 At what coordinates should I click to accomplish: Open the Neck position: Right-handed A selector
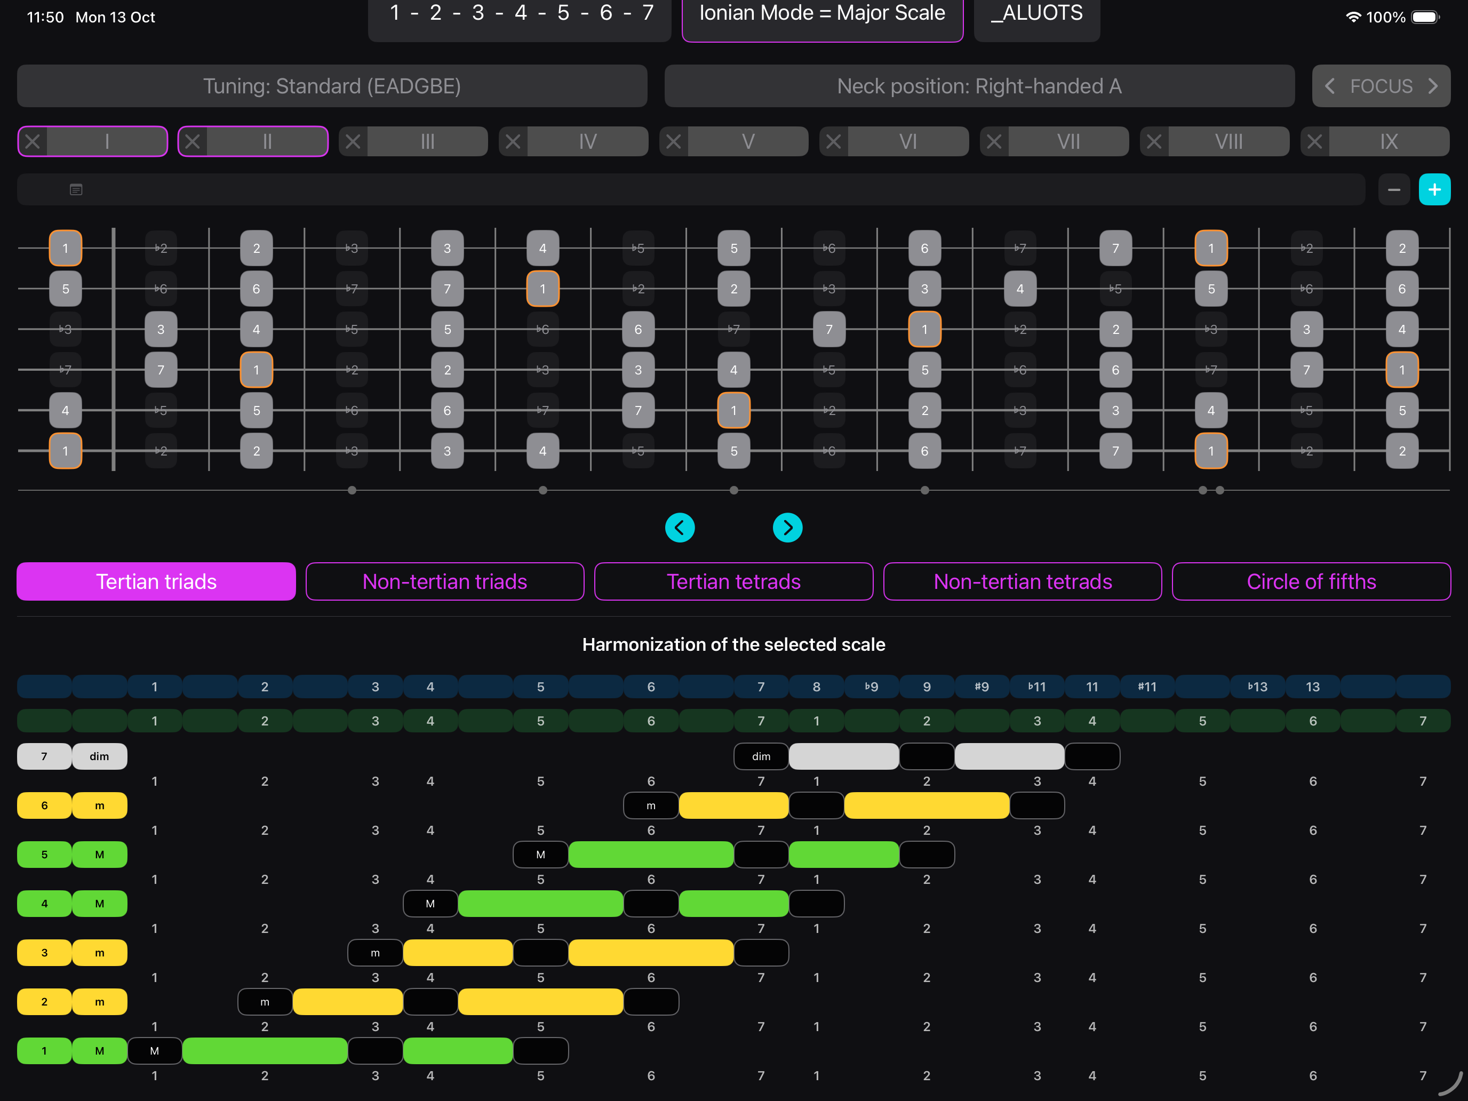point(979,86)
